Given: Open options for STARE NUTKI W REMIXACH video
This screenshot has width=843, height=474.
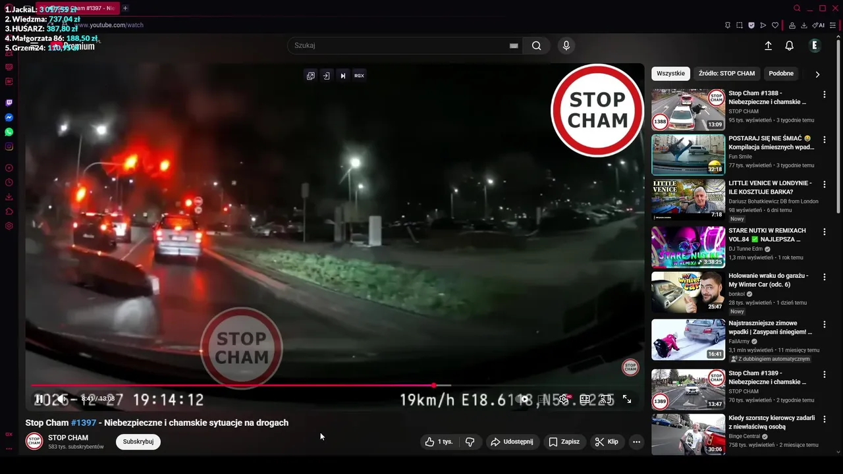Looking at the screenshot, I should (824, 232).
